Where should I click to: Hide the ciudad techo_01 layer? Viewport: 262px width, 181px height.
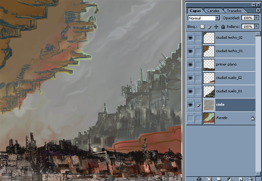[x=190, y=51]
